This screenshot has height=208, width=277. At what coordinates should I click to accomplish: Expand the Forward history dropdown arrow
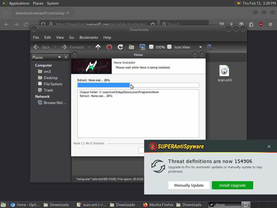[x=89, y=47]
